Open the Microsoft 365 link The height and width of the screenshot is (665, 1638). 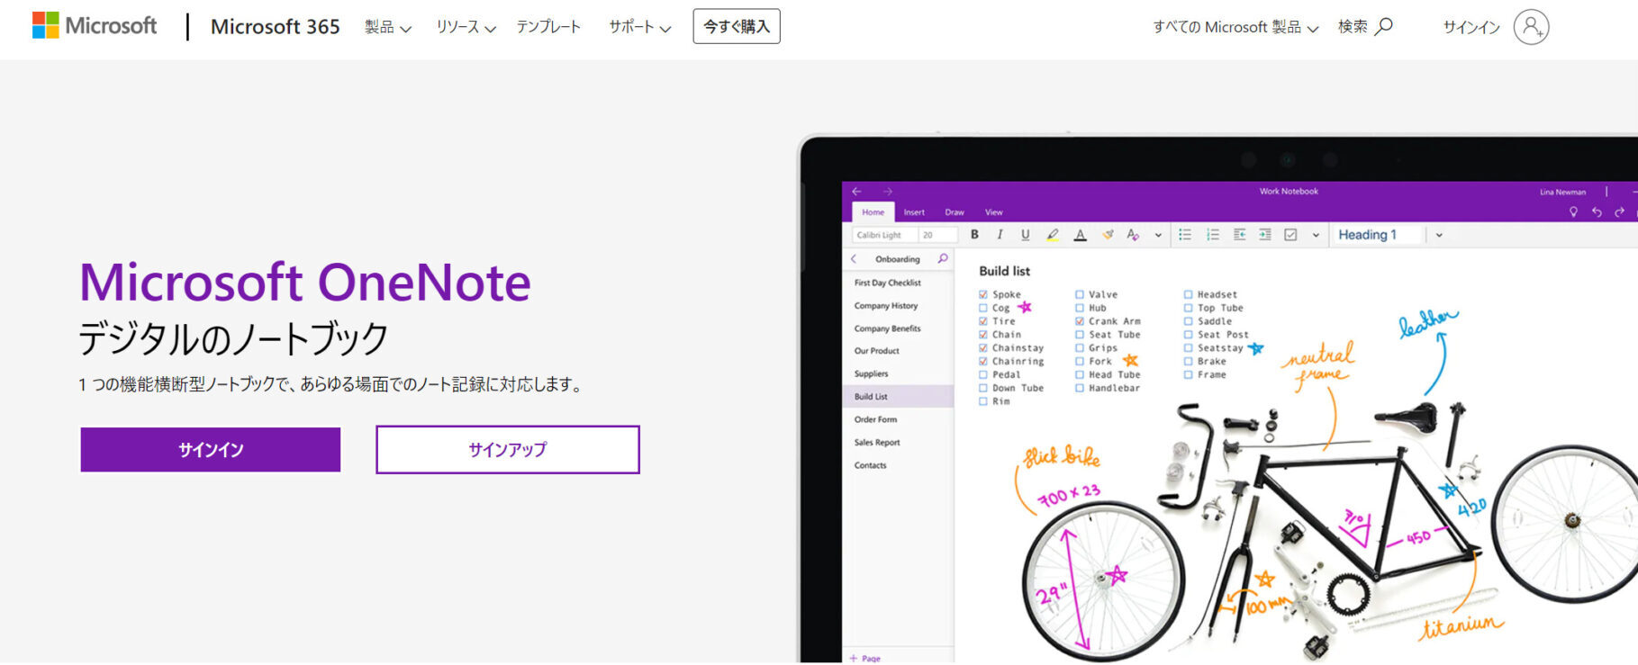pos(275,27)
